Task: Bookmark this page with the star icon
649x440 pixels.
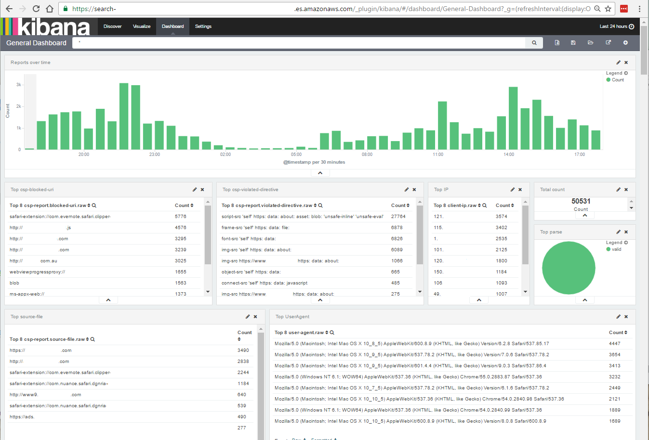Action: [x=608, y=9]
